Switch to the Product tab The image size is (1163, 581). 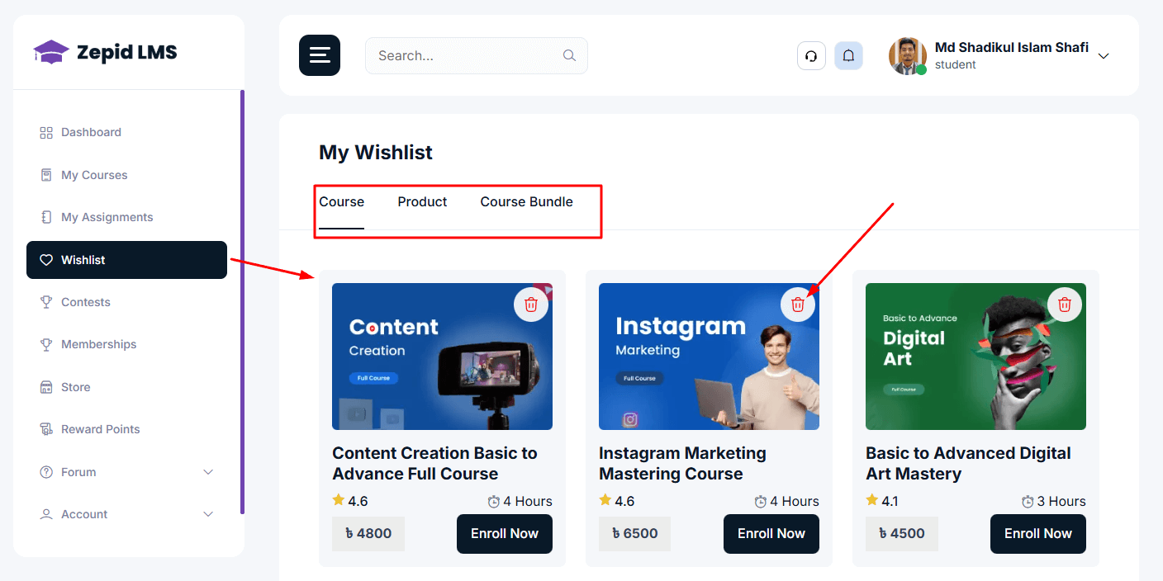tap(422, 202)
